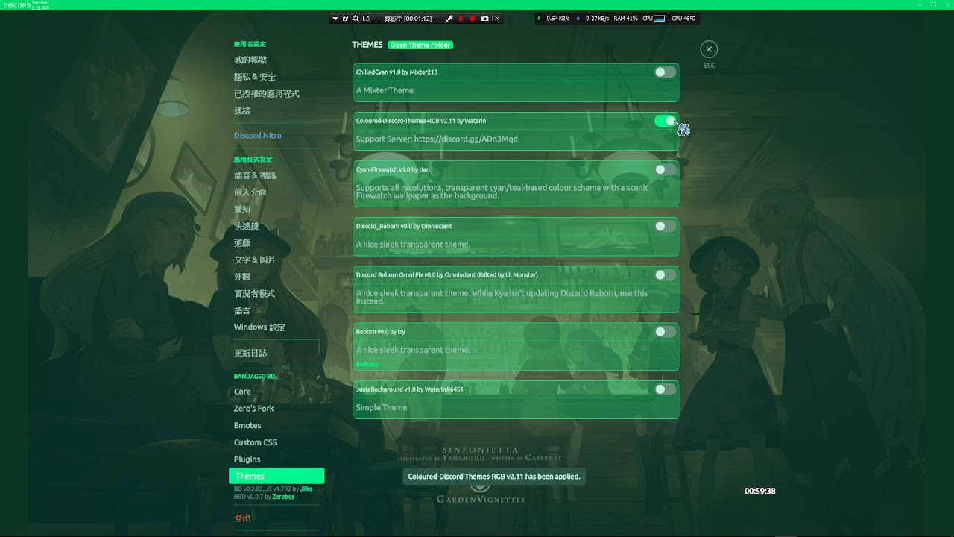Click the THEMES heading
954x537 pixels.
367,45
